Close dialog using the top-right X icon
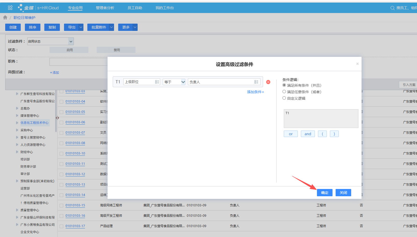Image resolution: width=417 pixels, height=237 pixels. coord(357,64)
